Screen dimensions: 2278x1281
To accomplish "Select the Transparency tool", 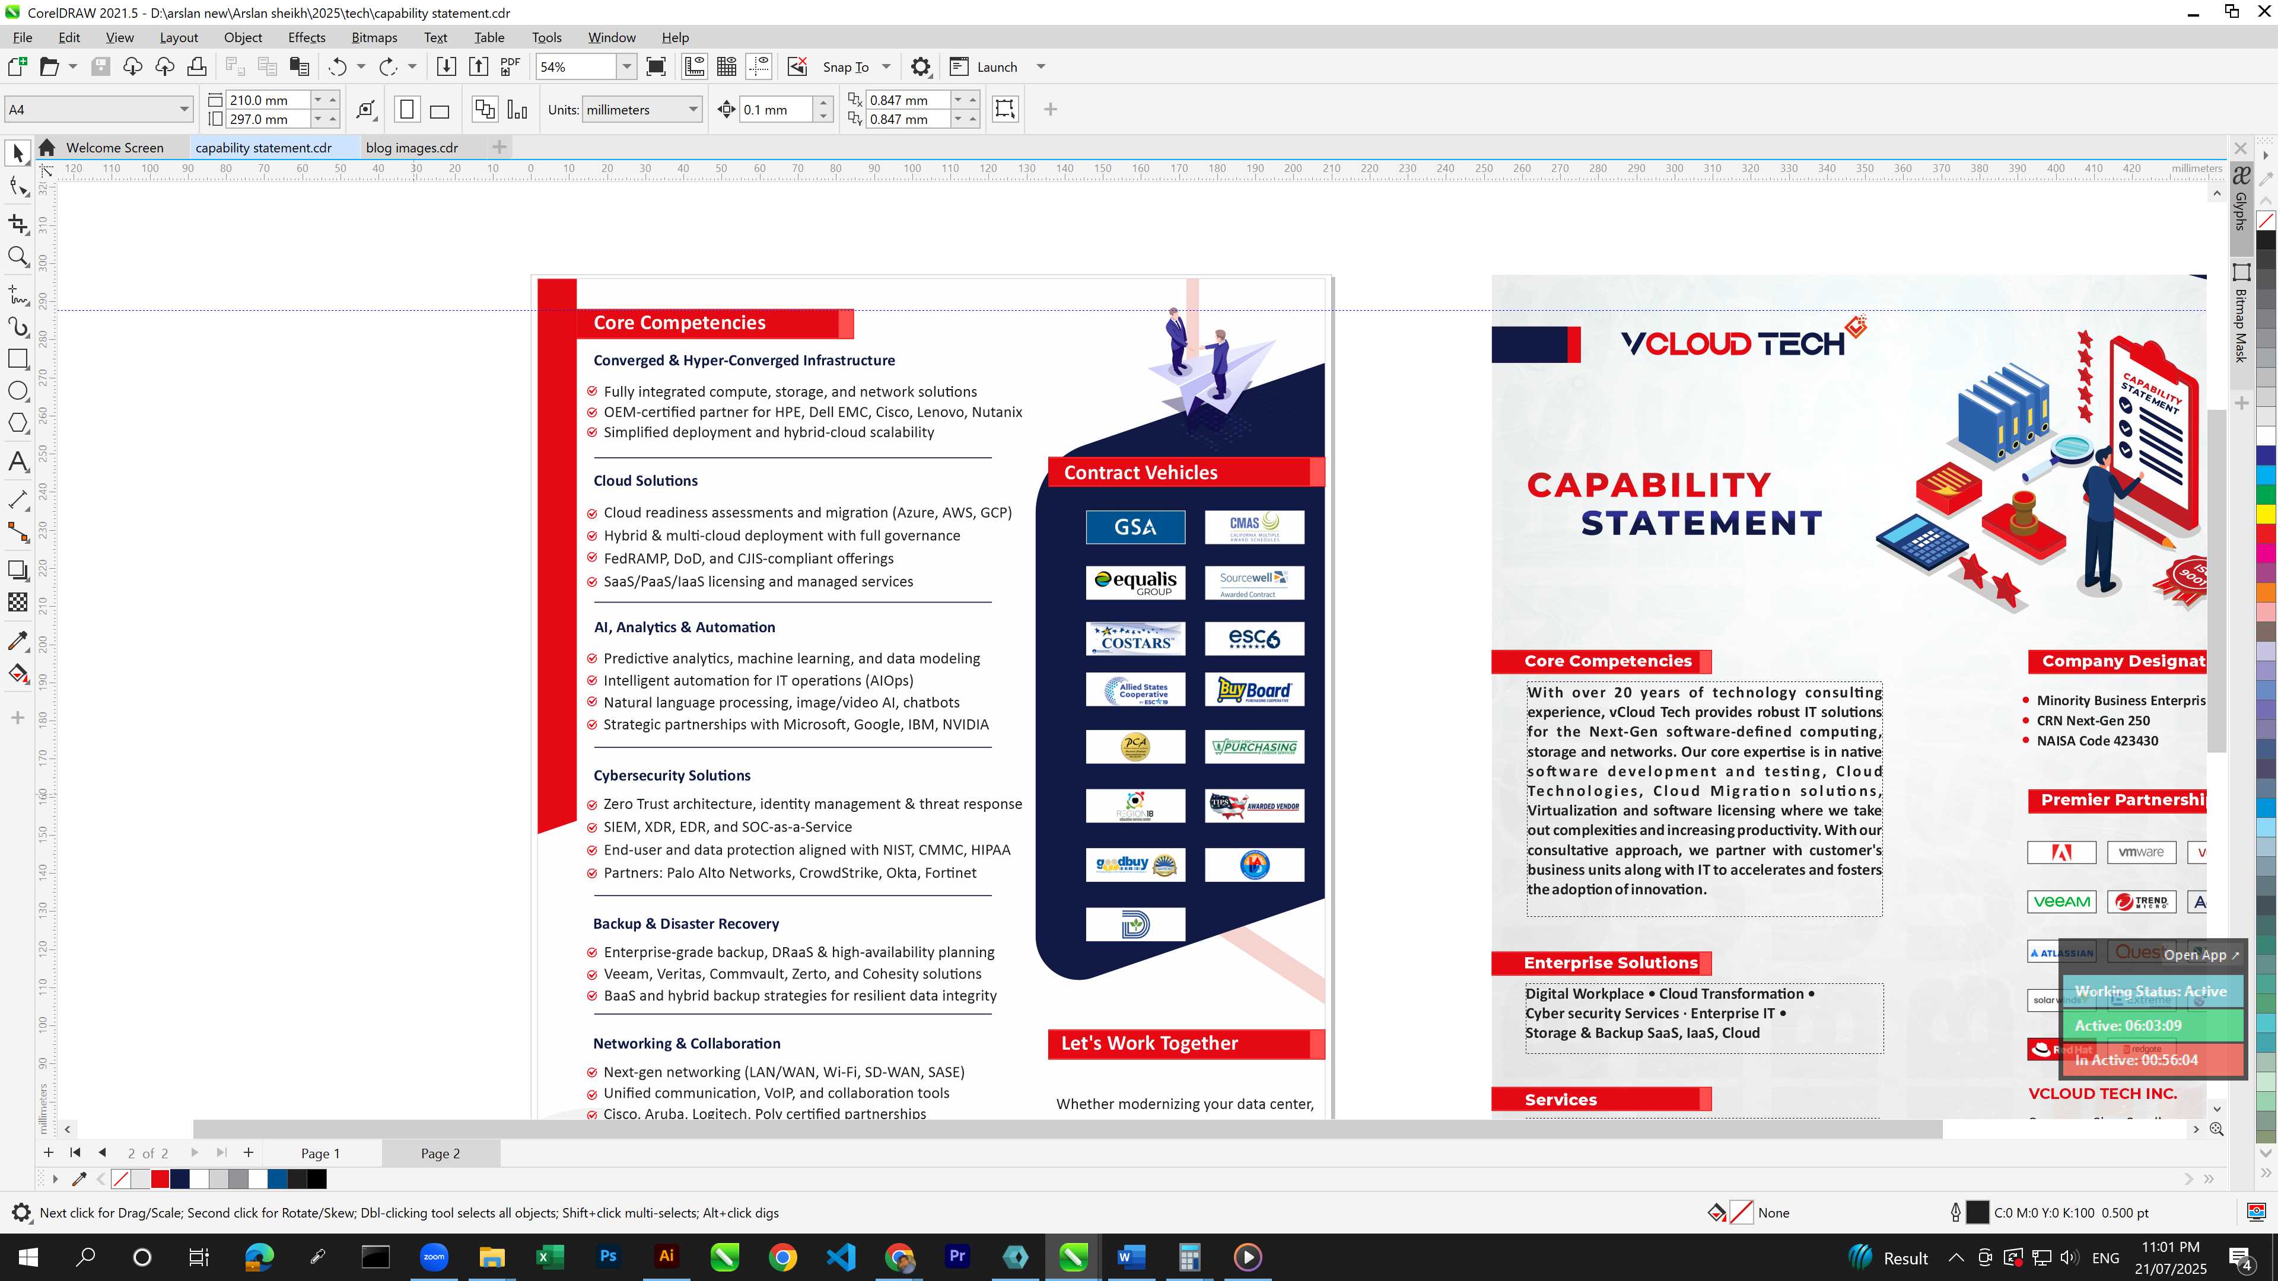I will pos(18,603).
